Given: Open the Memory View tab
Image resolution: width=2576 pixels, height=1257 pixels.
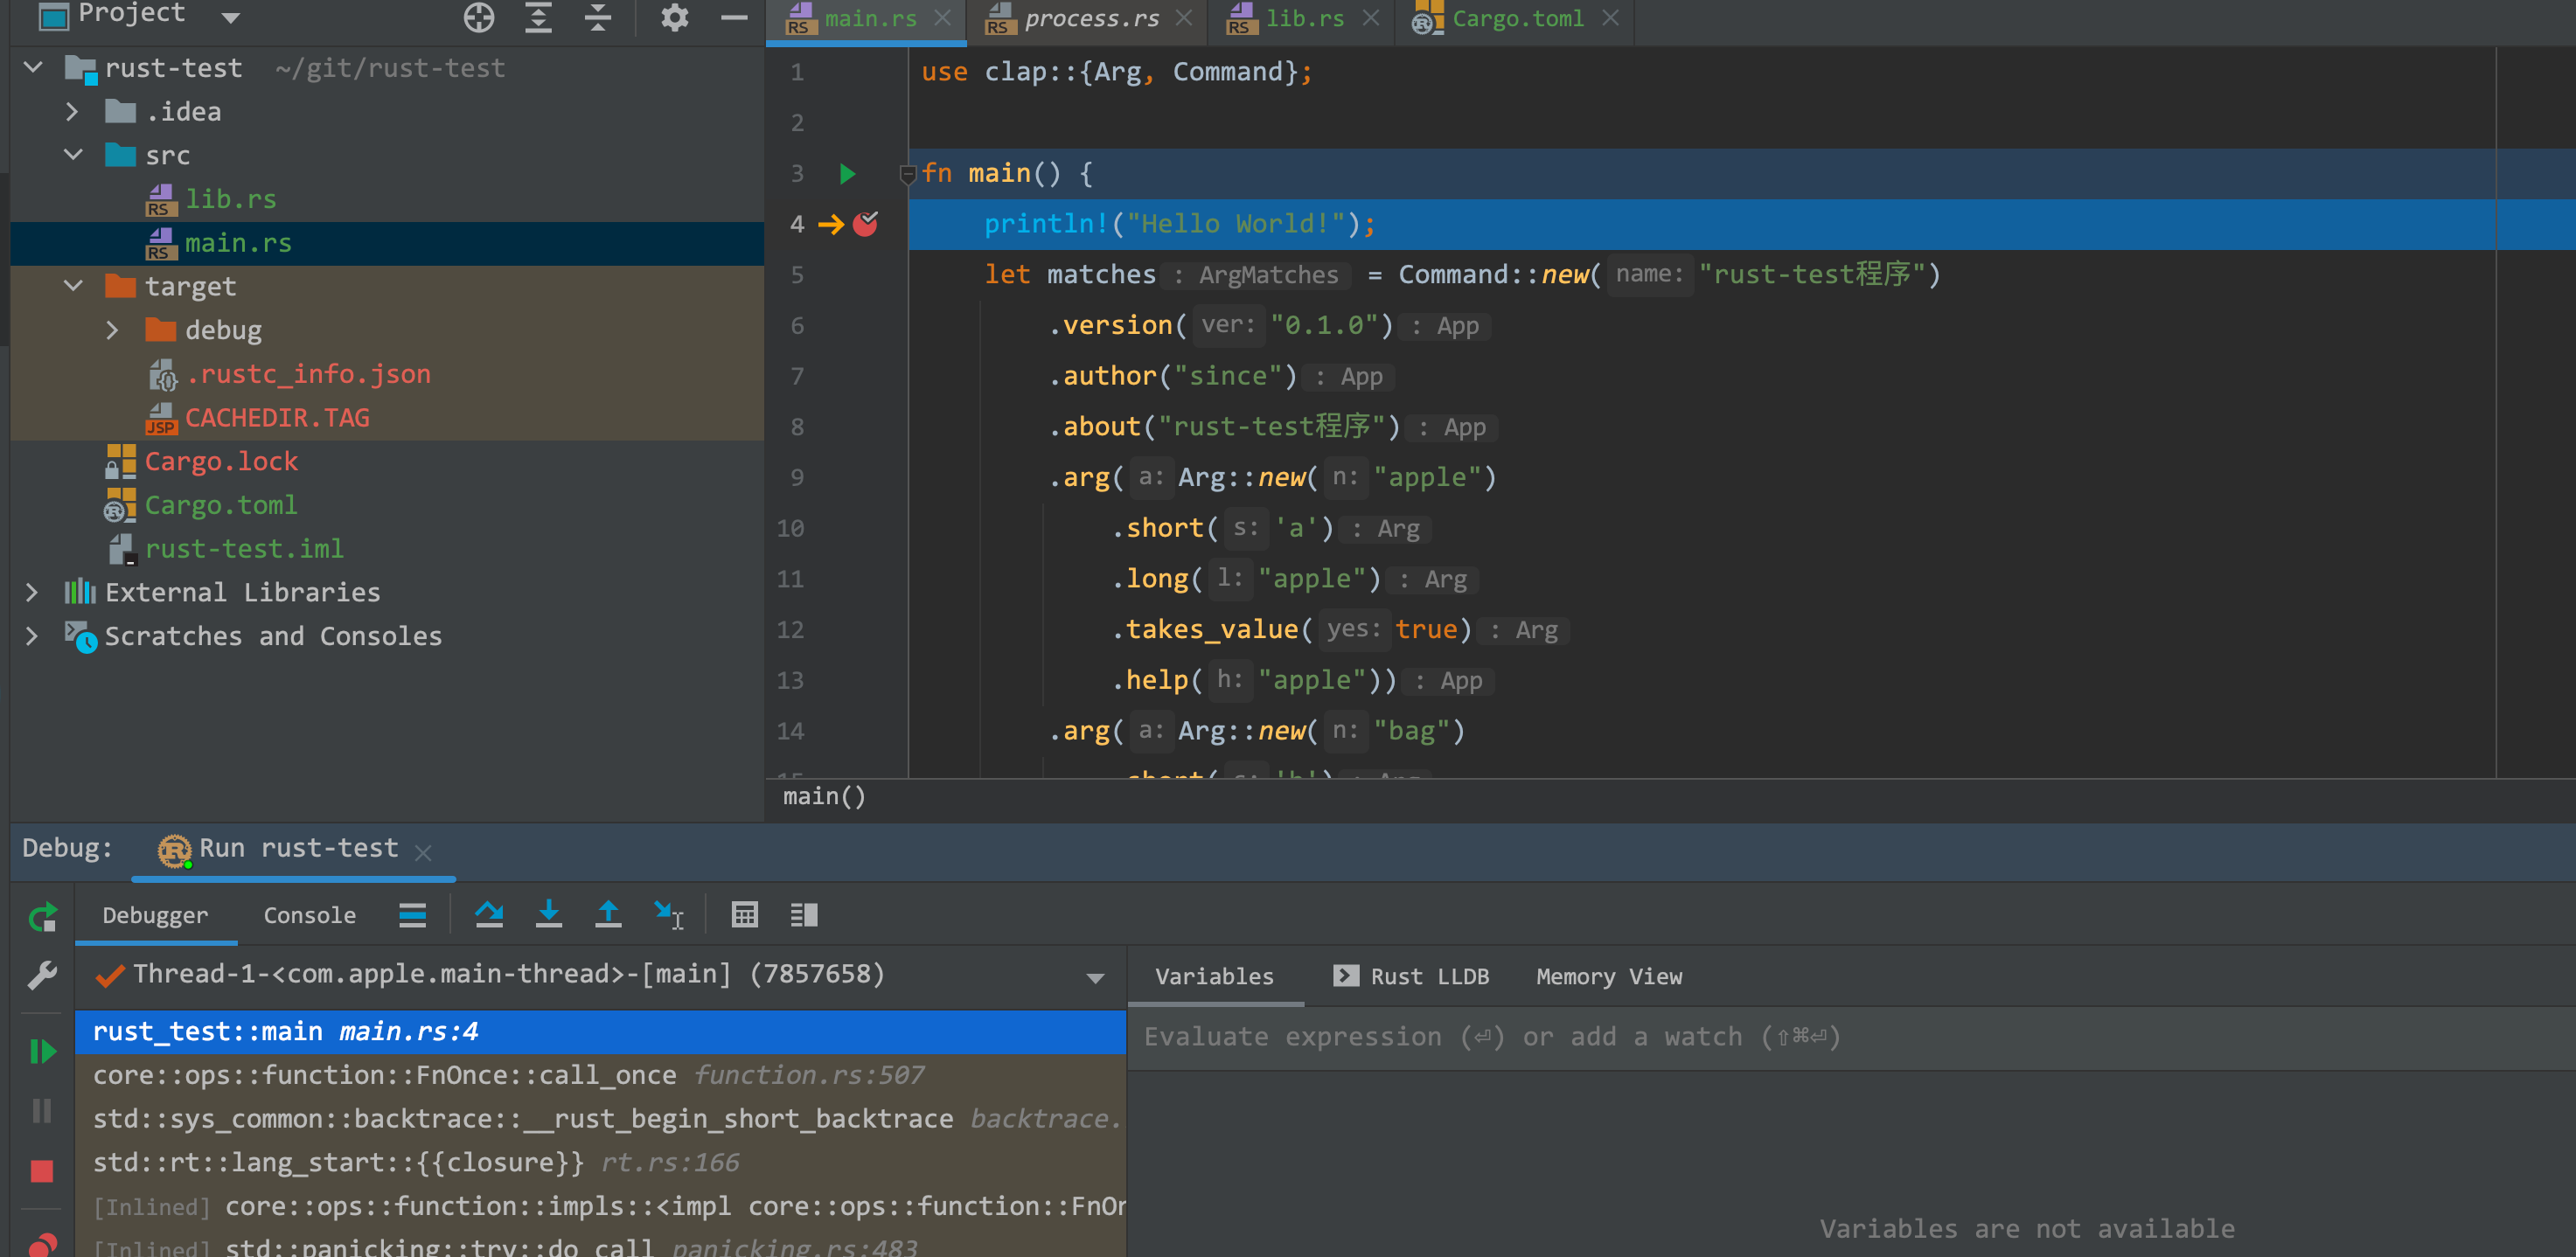Looking at the screenshot, I should point(1608,976).
